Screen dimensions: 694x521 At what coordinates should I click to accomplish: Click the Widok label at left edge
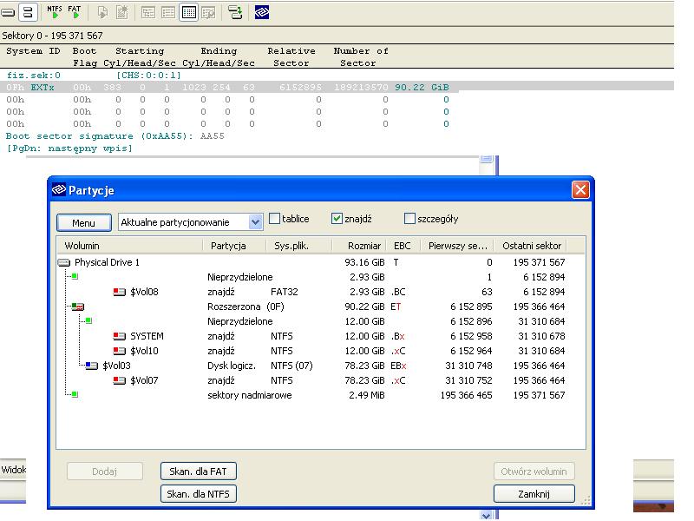tap(13, 470)
